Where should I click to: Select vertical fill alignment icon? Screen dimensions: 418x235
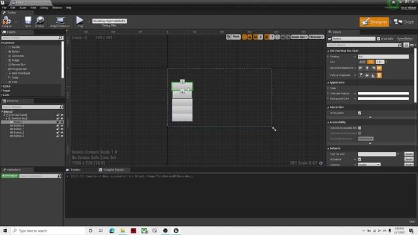[x=379, y=76]
